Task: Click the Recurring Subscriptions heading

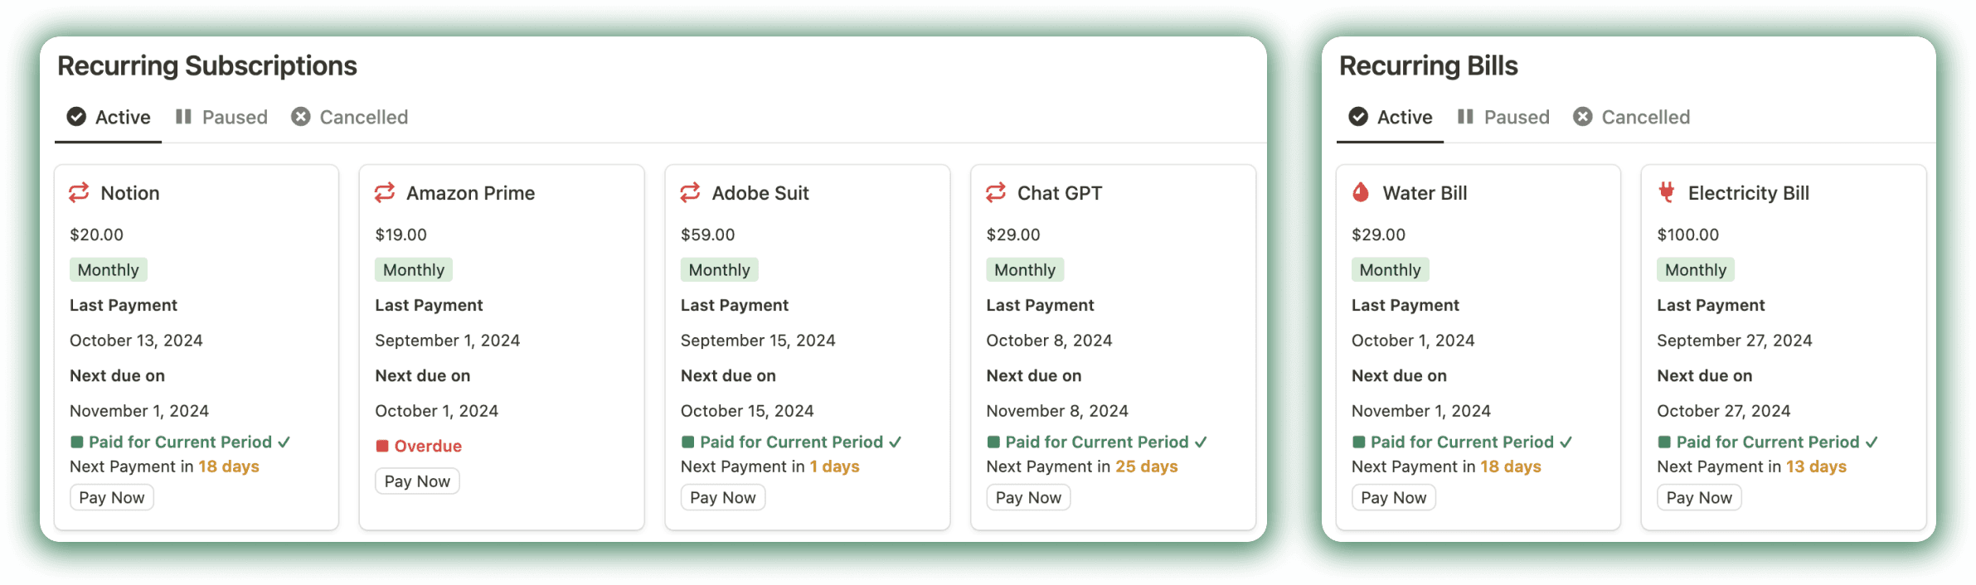Action: tap(207, 65)
